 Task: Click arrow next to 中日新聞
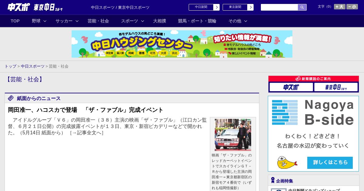(217, 7)
